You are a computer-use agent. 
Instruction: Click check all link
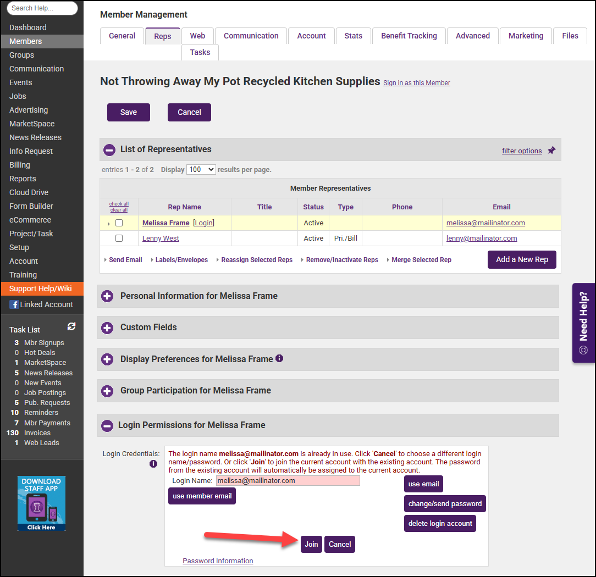pos(119,204)
